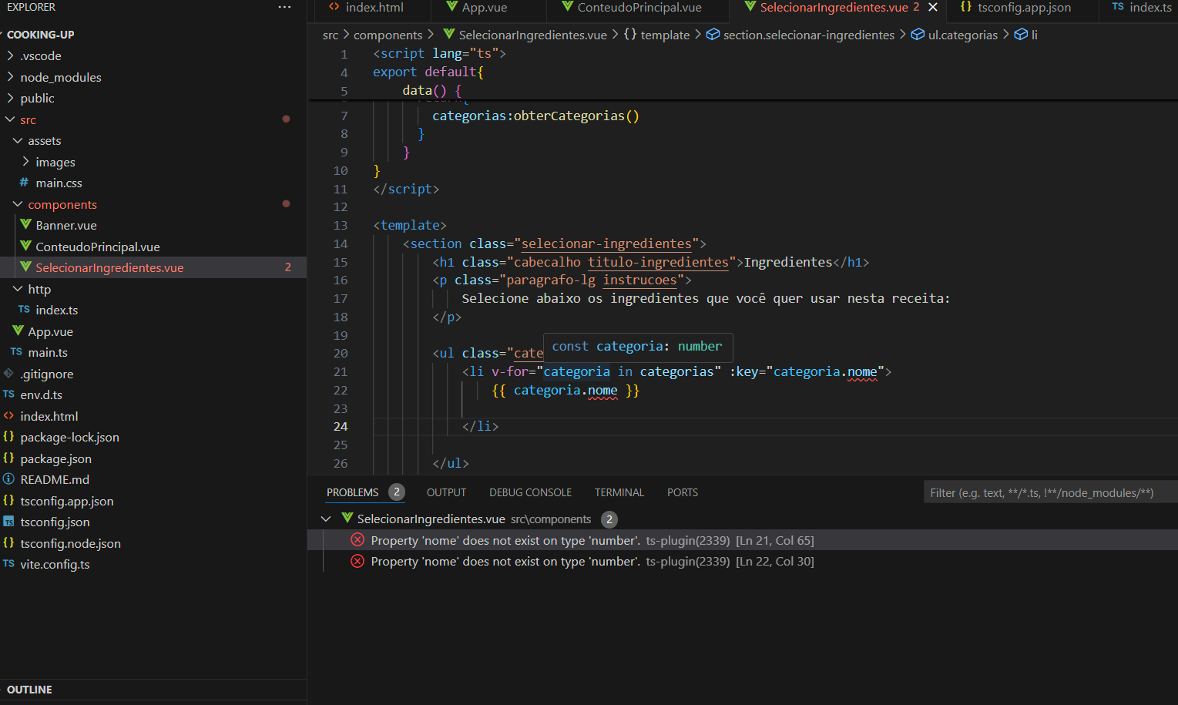This screenshot has width=1178, height=705.
Task: Open main.css in the file tree
Action: tap(59, 183)
